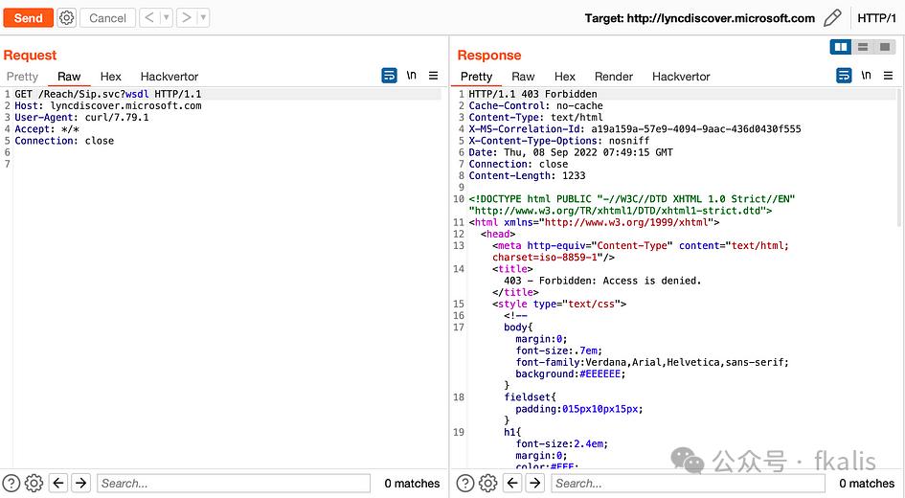This screenshot has height=498, width=905.
Task: Click the Target URL lyncdiscover.microsoft.com text
Action: tap(721, 18)
